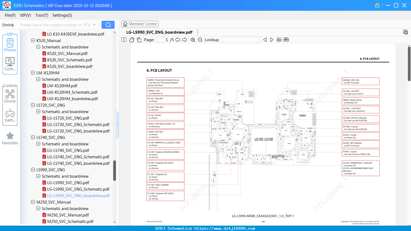Screen dimensions: 411x231
Task: Collapse the LM-X120HM folder
Action: pos(33,73)
